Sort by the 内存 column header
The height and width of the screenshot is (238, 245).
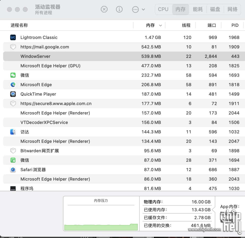tap(150, 25)
